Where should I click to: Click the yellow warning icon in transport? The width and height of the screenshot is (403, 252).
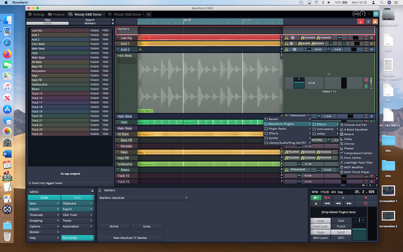pyautogui.click(x=316, y=203)
